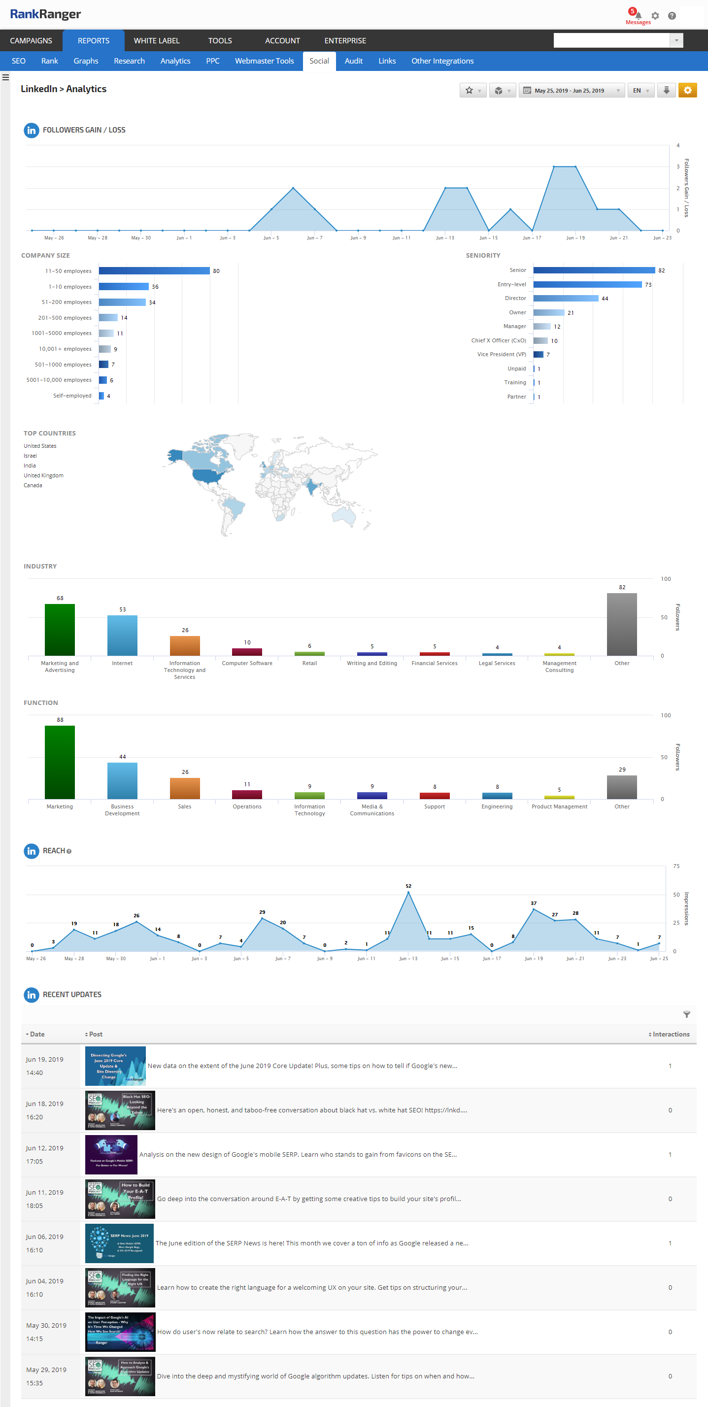This screenshot has width=708, height=1407.
Task: Switch to the PPC report tab
Action: tap(213, 61)
